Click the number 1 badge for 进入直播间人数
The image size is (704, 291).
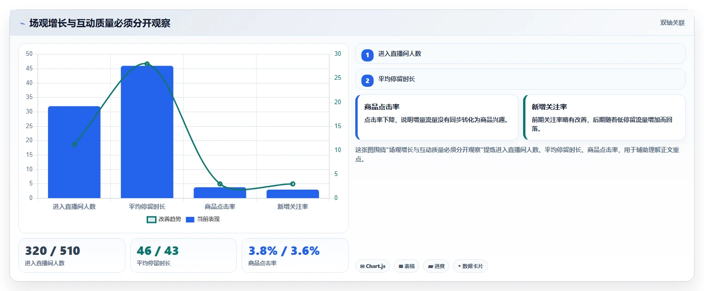coord(368,55)
